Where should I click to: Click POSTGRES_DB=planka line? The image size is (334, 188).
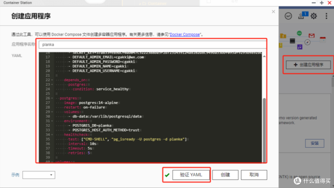92,126
